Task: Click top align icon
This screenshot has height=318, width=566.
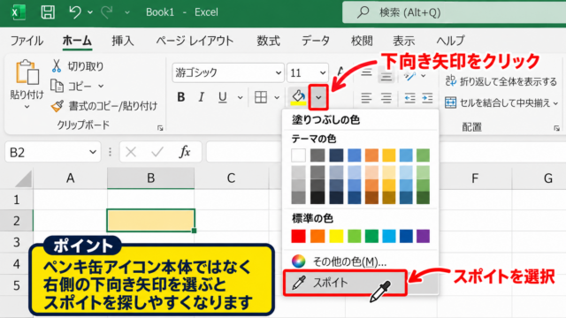Action: [x=366, y=73]
